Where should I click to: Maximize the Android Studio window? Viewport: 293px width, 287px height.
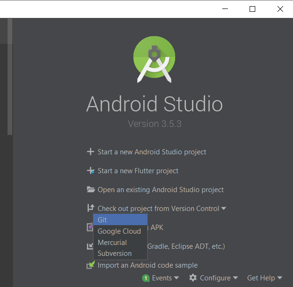(252, 9)
